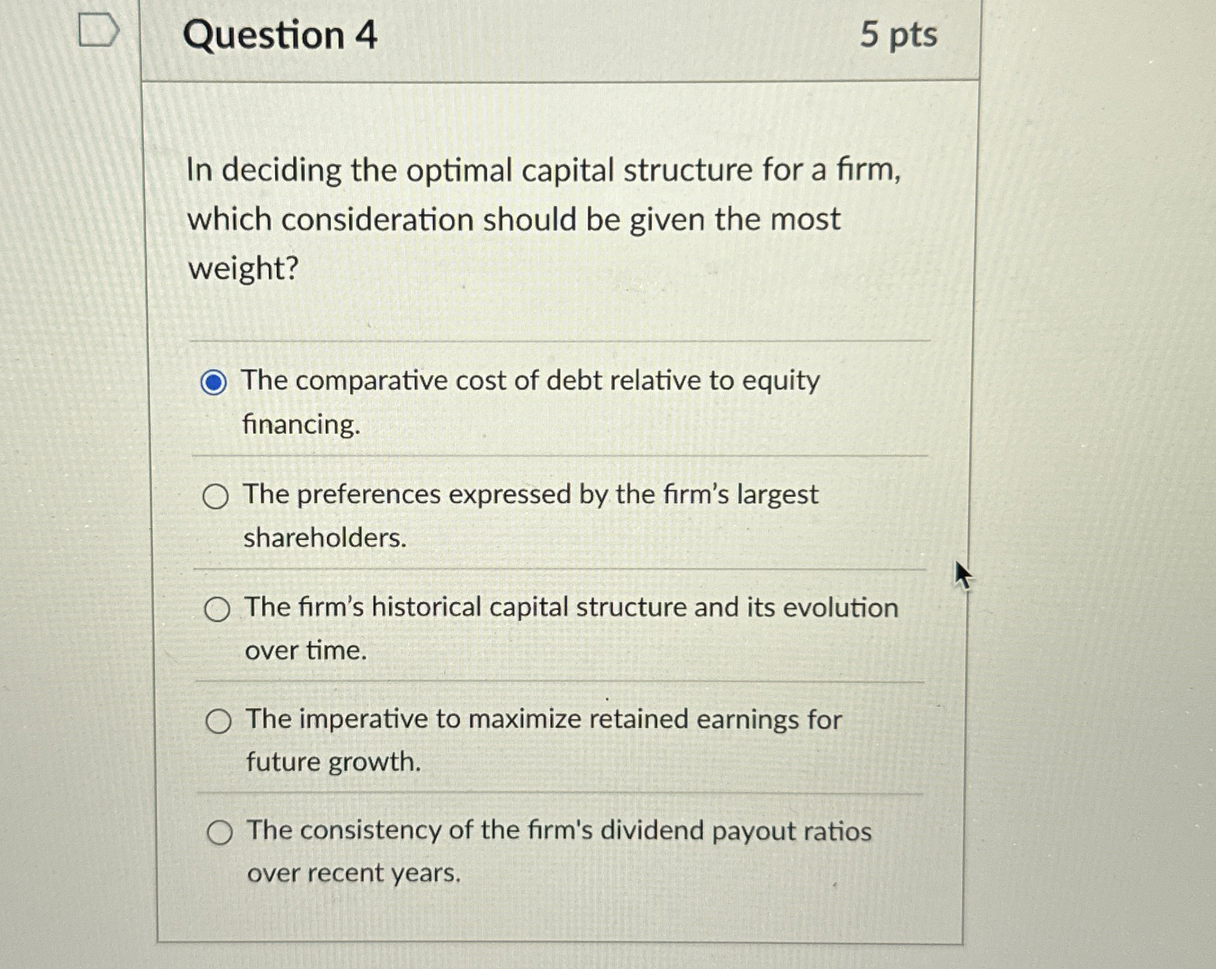
Task: Click the phrase 'over recent years' in last option
Action: coord(352,874)
